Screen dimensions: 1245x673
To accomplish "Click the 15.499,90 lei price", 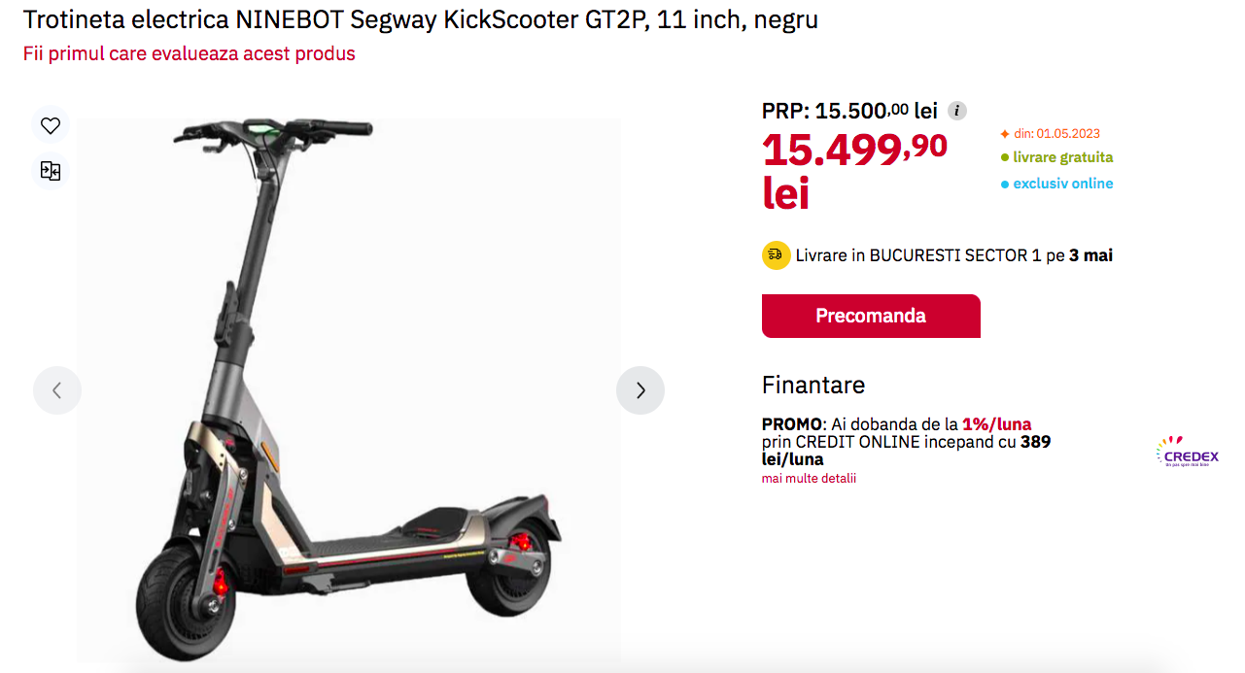I will 854,171.
